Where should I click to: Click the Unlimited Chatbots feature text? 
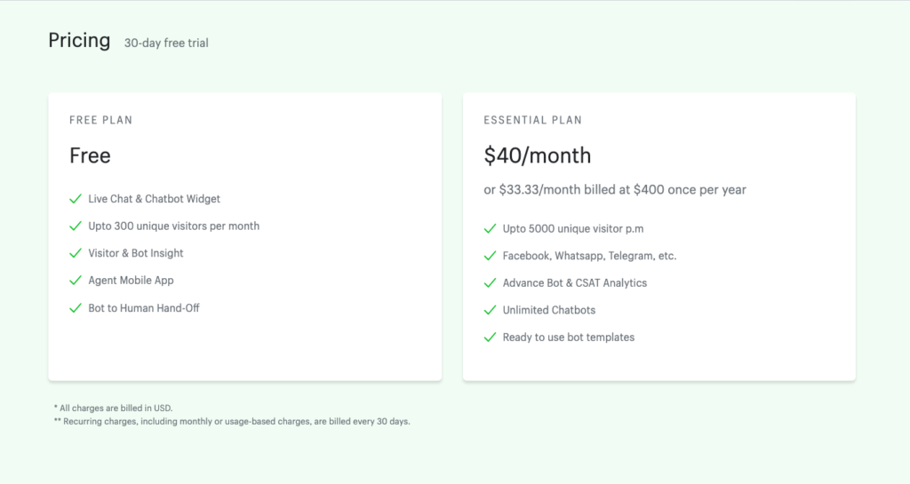549,310
